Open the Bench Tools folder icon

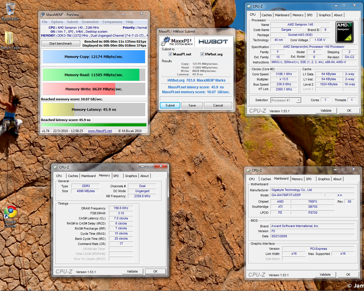click(10, 40)
